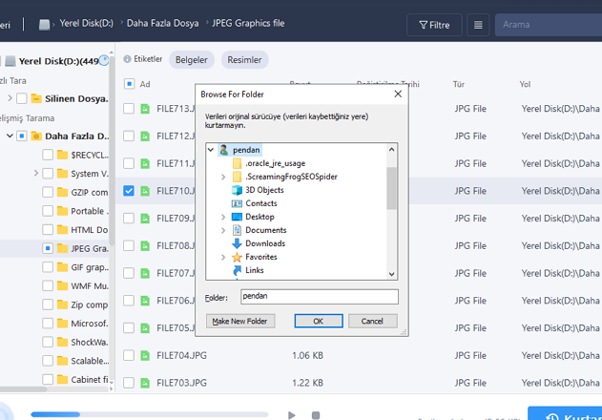Screen dimensions: 602x420
Task: Click the disk drive icon in the breadcrumb
Action: point(44,25)
